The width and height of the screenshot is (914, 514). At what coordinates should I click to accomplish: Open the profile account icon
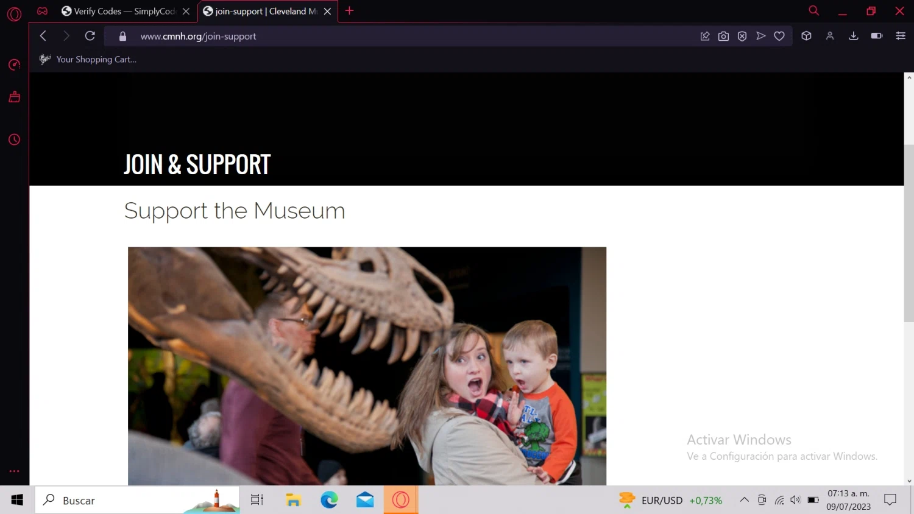[830, 36]
